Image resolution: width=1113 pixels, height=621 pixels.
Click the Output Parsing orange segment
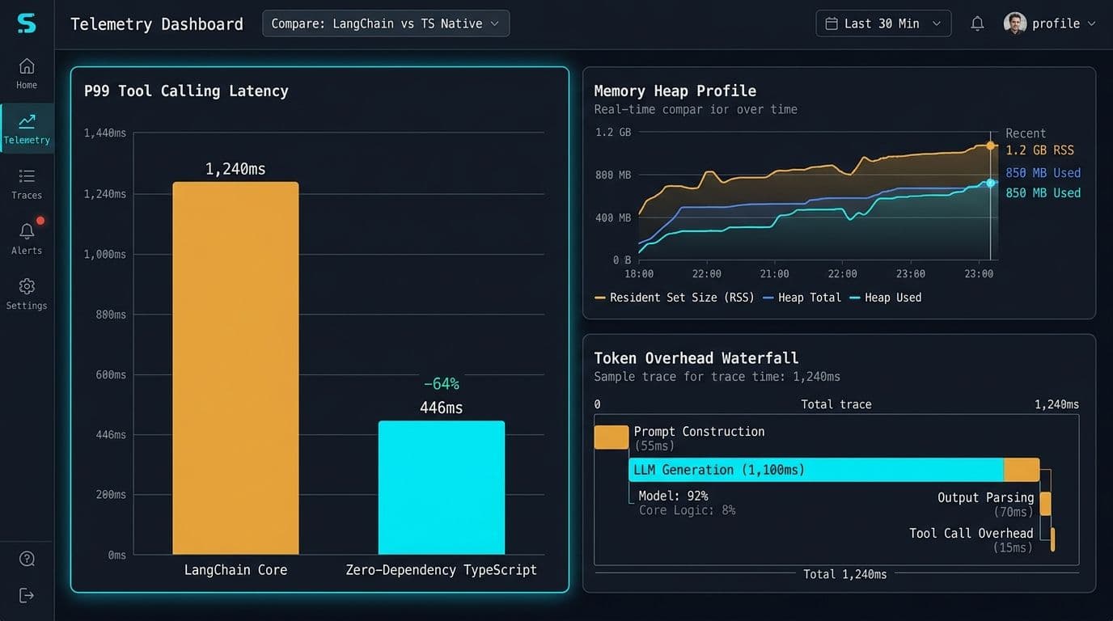[1045, 504]
